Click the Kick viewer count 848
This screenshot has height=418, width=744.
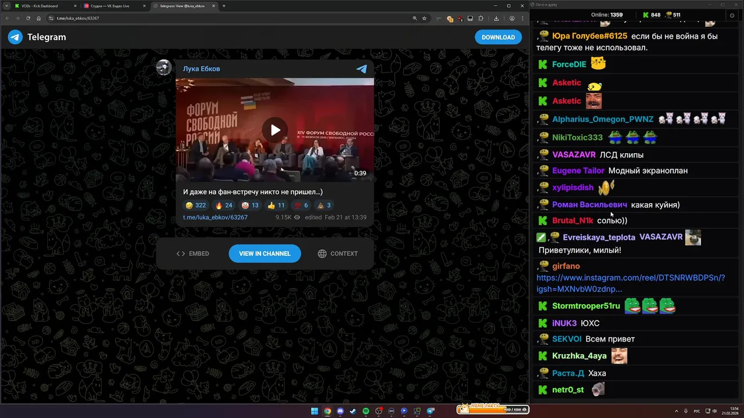click(x=651, y=15)
